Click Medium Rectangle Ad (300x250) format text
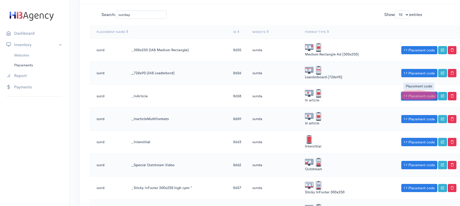460x206 pixels. (x=332, y=54)
